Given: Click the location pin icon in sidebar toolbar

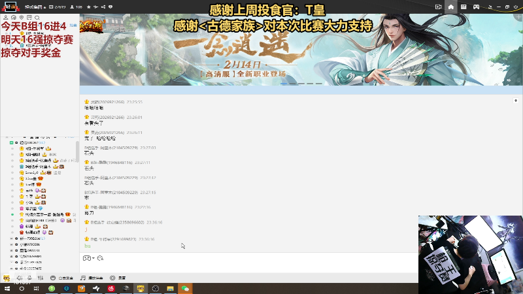Looking at the screenshot, I should [22, 18].
